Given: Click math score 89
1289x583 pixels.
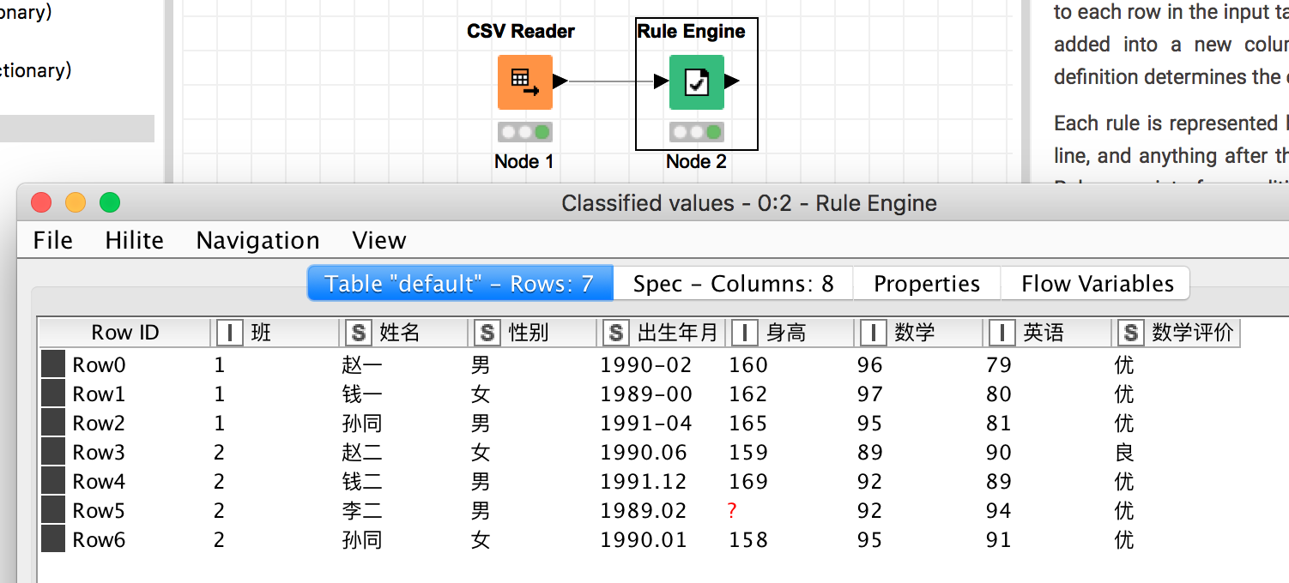Looking at the screenshot, I should [x=870, y=453].
